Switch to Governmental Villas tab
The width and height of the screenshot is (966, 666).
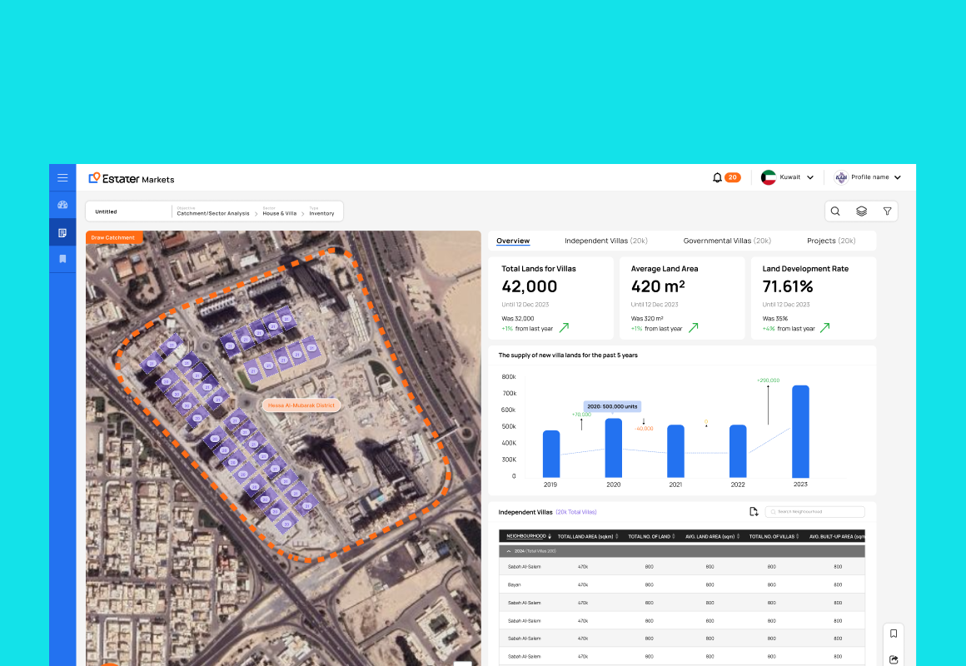tap(727, 241)
